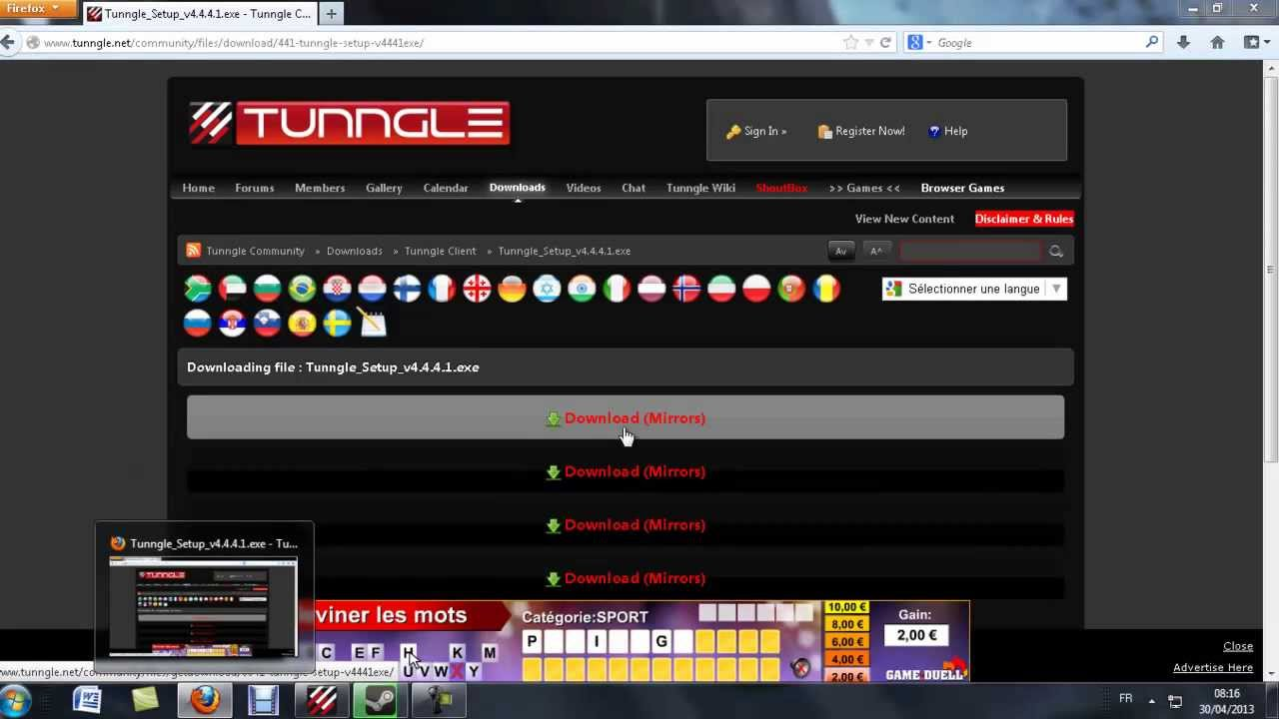Select the Norway flag icon
Screen dimensions: 1279x719
[x=686, y=289]
